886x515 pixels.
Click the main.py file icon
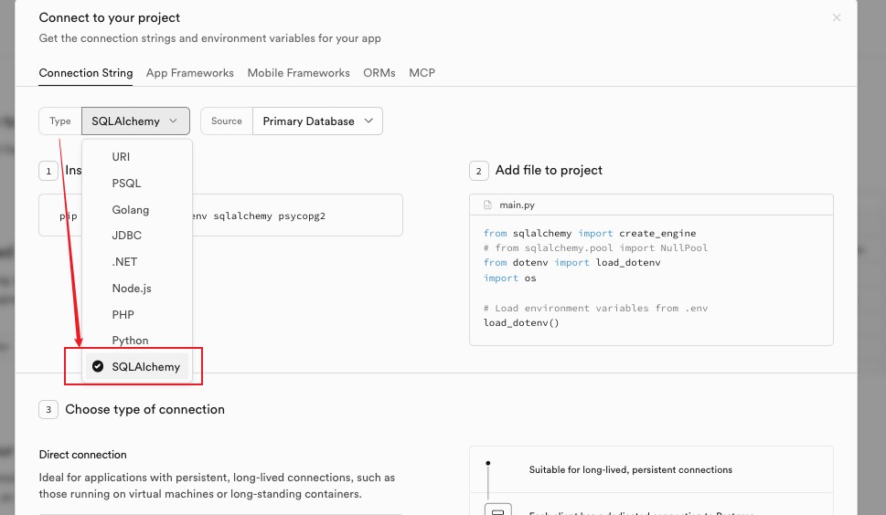pyautogui.click(x=487, y=205)
